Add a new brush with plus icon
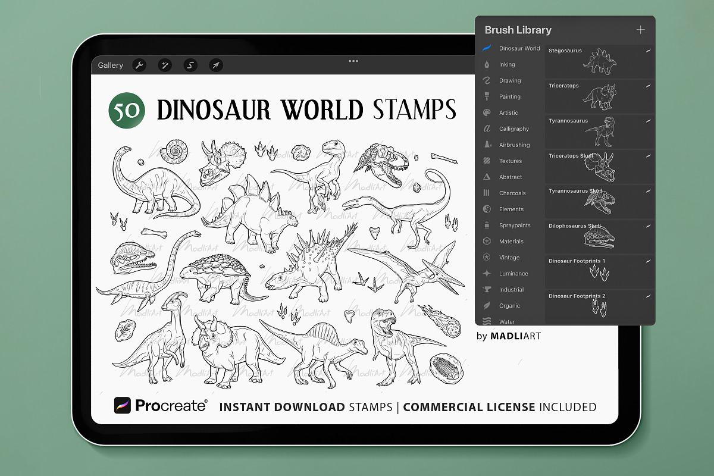714x476 pixels. pos(640,30)
